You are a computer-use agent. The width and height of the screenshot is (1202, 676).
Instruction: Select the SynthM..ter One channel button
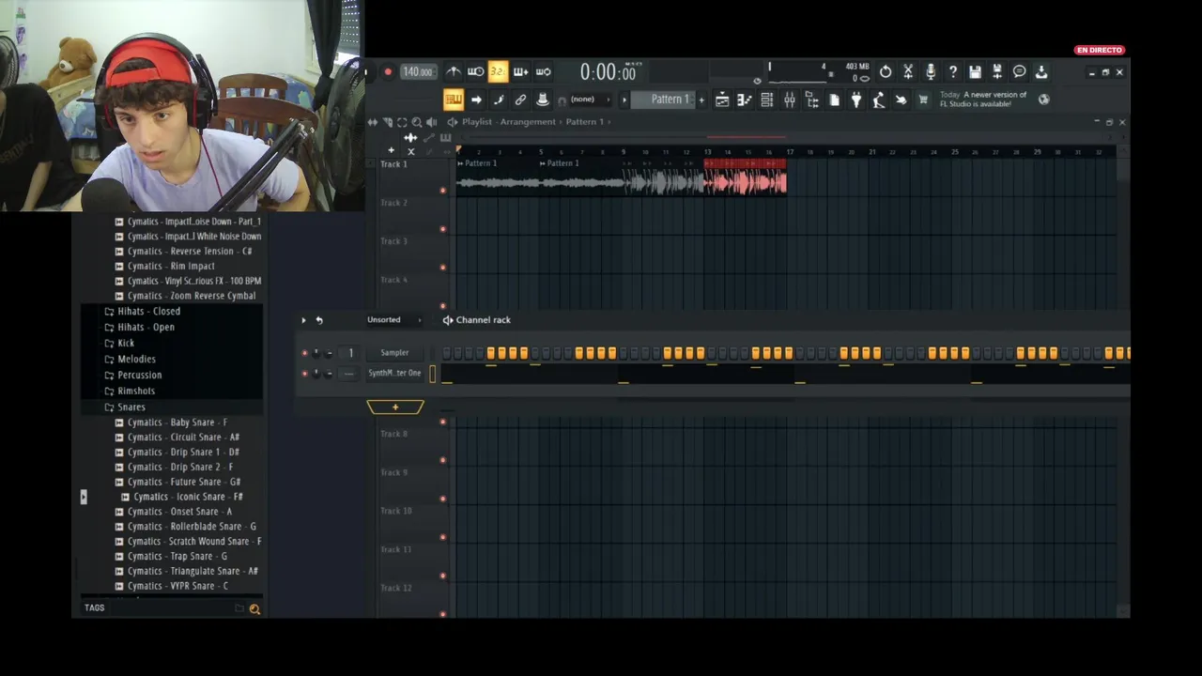[x=394, y=374]
